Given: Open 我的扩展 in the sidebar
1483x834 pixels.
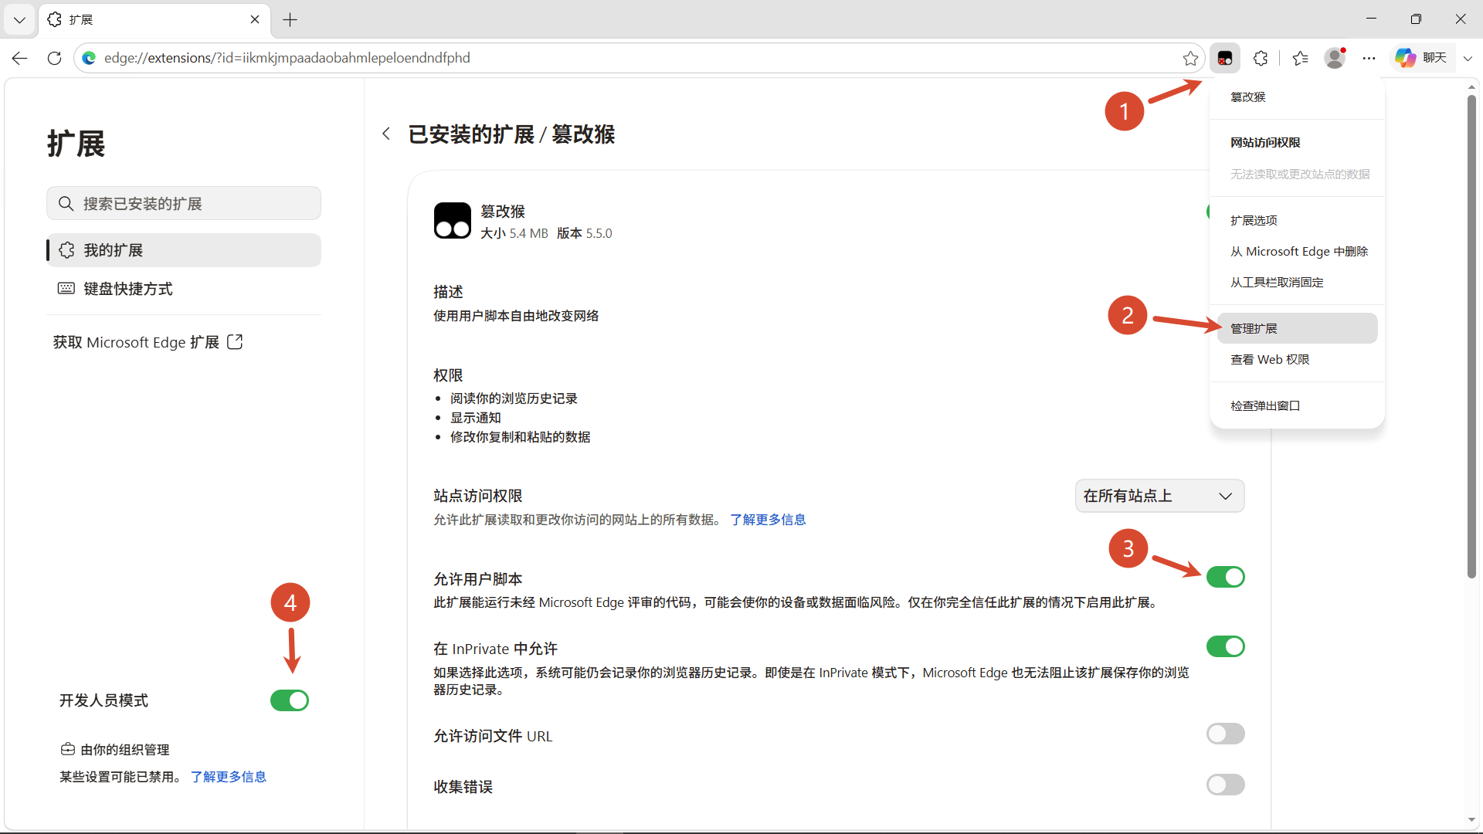Looking at the screenshot, I should [x=184, y=250].
